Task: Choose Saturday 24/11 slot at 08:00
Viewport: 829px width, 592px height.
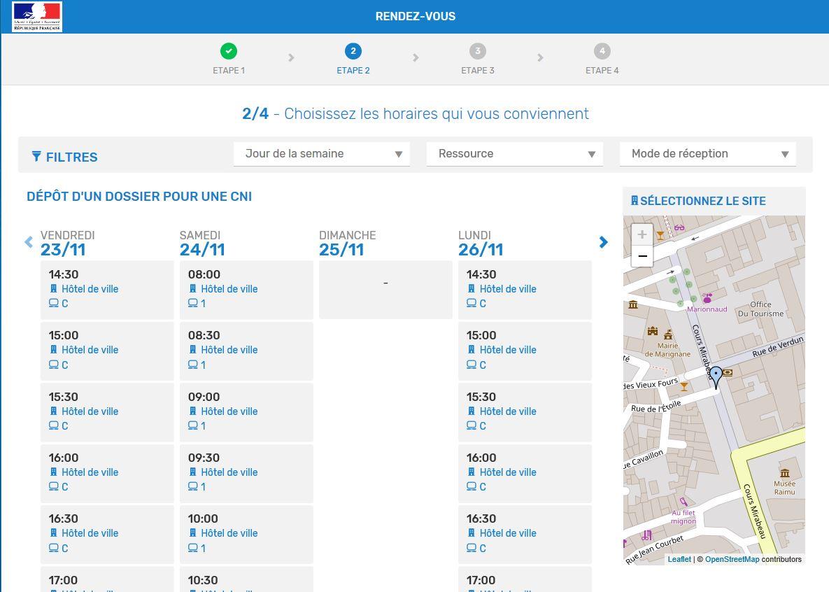Action: tap(246, 290)
